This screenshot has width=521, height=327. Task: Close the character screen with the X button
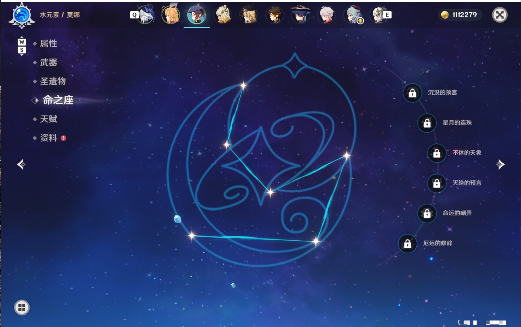pyautogui.click(x=500, y=15)
